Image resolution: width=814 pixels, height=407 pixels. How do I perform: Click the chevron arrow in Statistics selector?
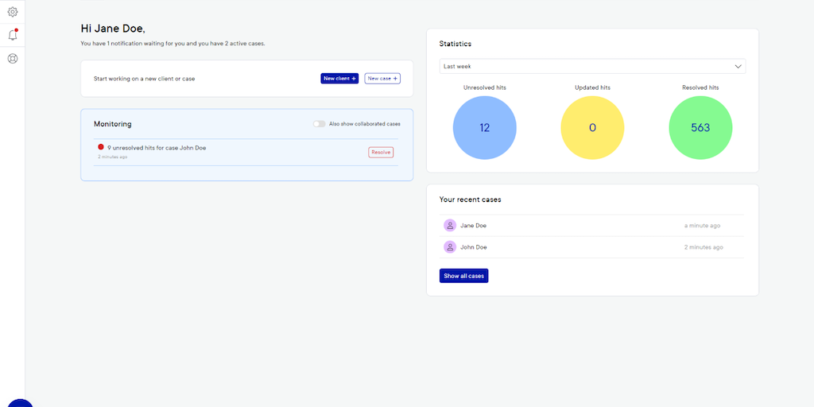(x=738, y=67)
